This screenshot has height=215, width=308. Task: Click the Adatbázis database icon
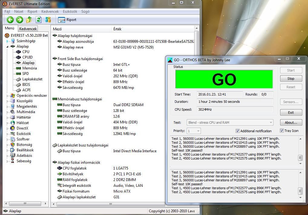pyautogui.click(x=13, y=156)
